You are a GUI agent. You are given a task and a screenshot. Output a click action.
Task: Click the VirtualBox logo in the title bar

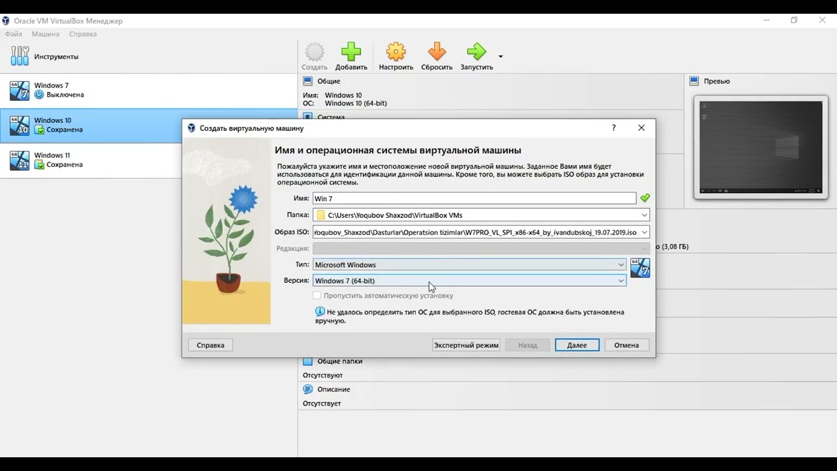click(6, 20)
